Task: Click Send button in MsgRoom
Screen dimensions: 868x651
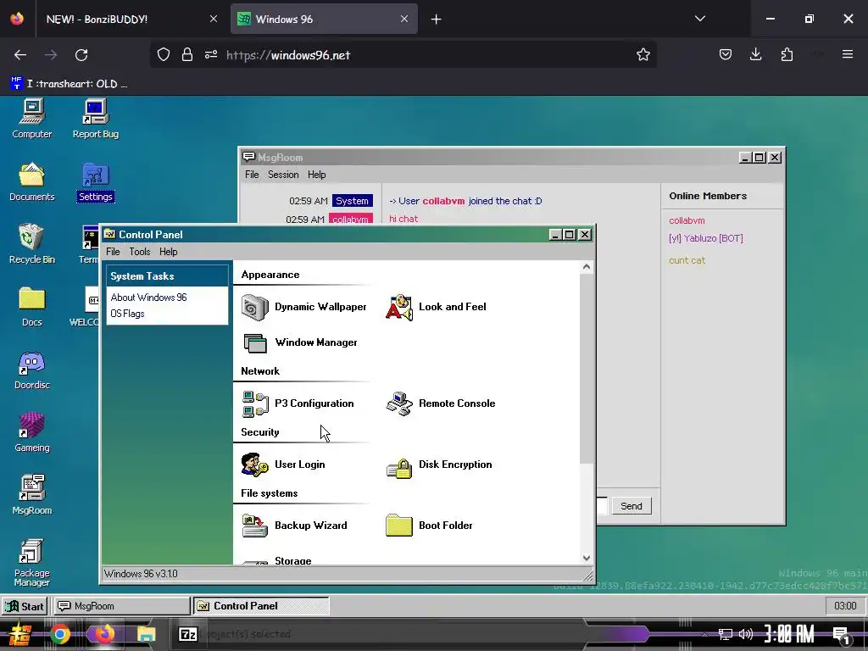Action: click(x=631, y=506)
